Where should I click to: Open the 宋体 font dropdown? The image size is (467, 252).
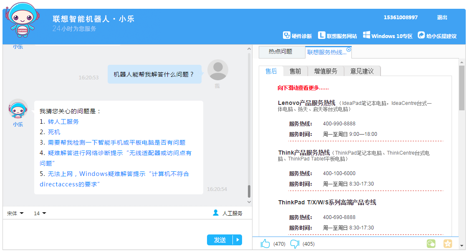point(15,214)
